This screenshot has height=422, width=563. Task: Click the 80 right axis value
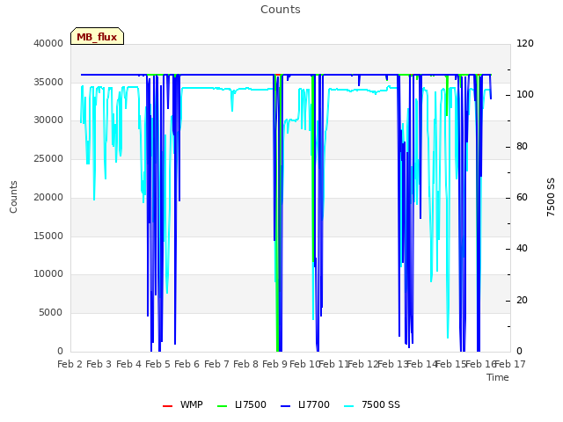pos(522,147)
